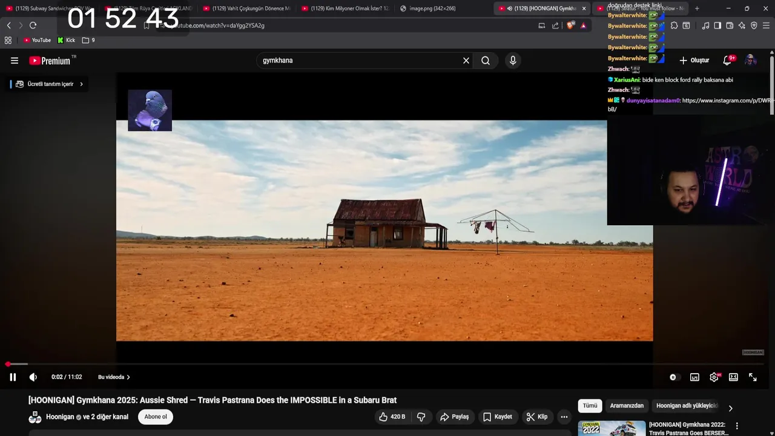Open the Brave VPN shield icon
775x436 pixels.
(754, 25)
